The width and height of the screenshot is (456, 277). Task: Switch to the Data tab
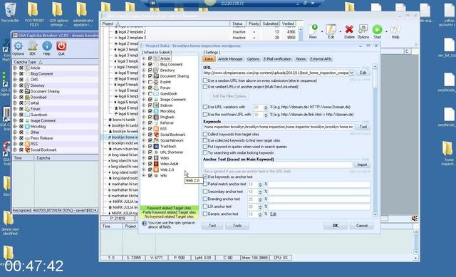(x=209, y=59)
